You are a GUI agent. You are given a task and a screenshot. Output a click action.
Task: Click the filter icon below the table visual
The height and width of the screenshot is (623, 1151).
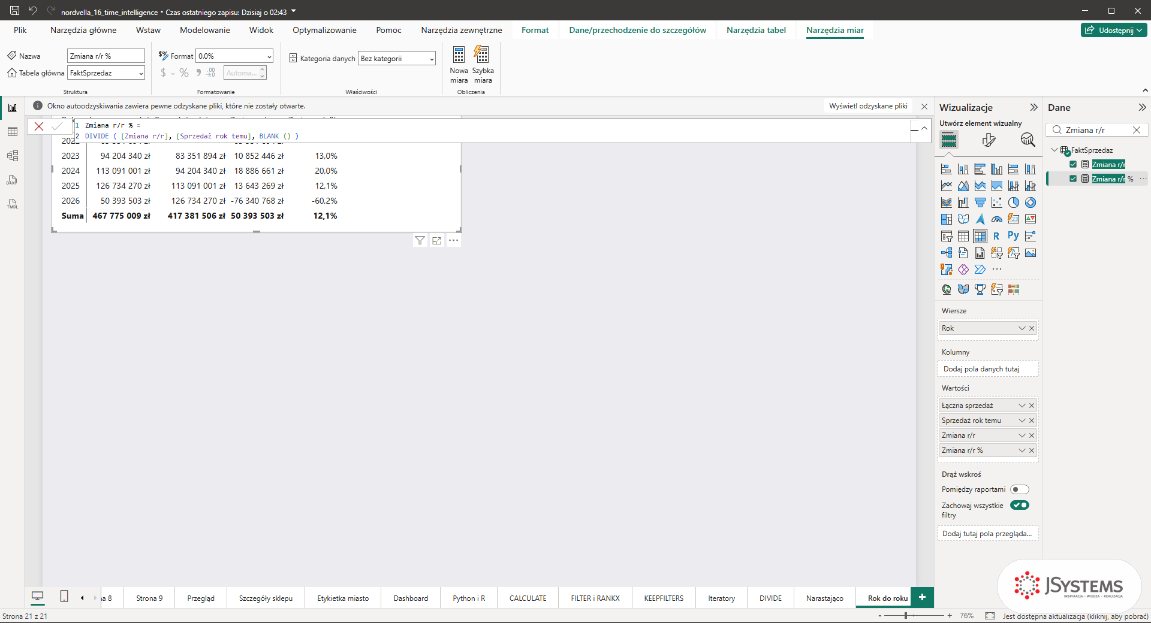(420, 241)
